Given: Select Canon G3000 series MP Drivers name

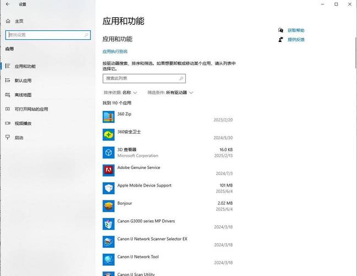Looking at the screenshot, I should (146, 221).
